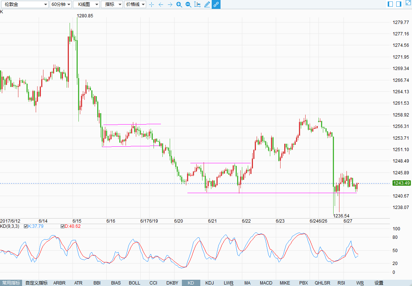Toggle the chain link icon
This screenshot has width=412, height=286.
216,4
